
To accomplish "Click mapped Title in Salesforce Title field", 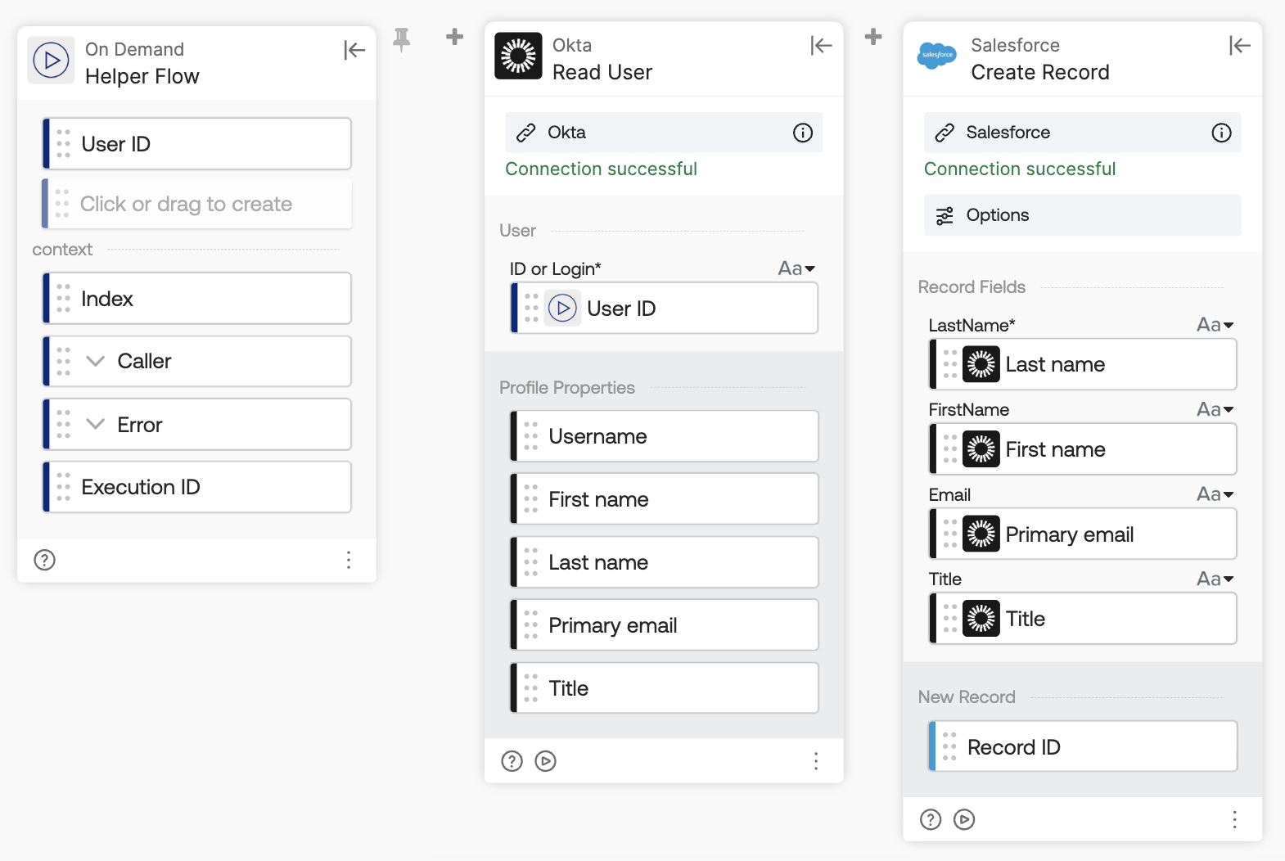I will (1082, 619).
